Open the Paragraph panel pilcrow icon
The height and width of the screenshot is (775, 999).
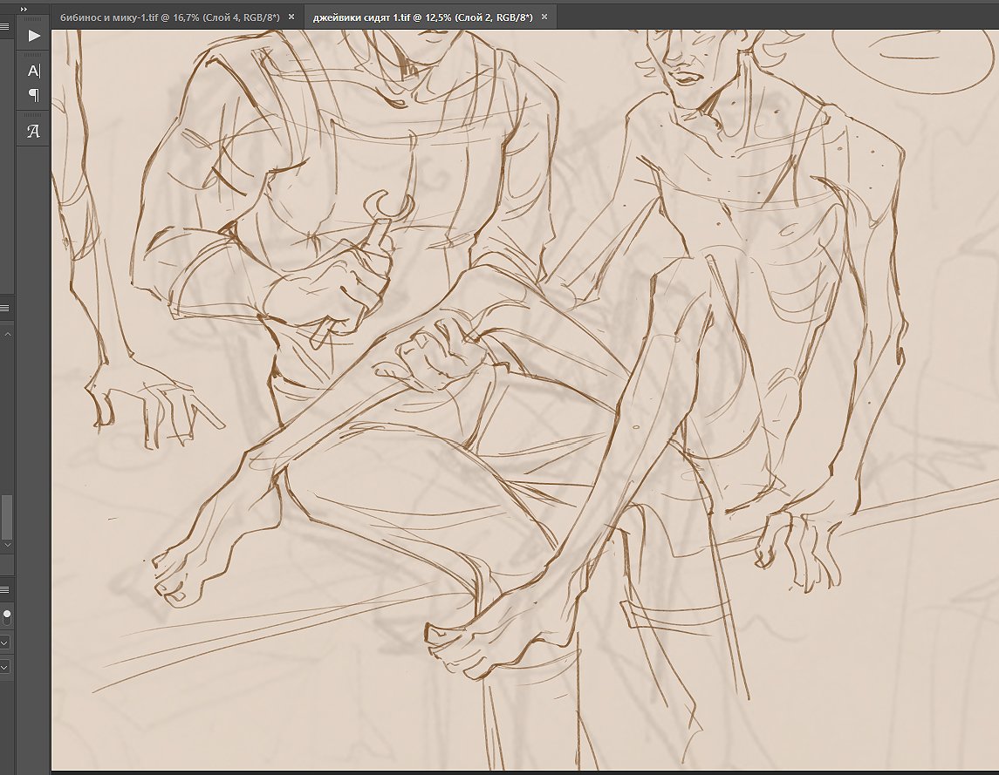click(34, 96)
